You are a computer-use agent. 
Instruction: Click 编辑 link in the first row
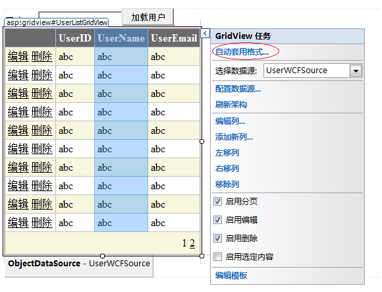(18, 57)
